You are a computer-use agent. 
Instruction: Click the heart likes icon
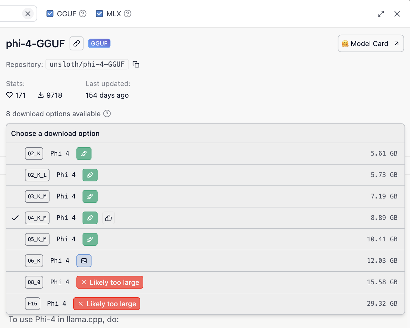[x=10, y=95]
